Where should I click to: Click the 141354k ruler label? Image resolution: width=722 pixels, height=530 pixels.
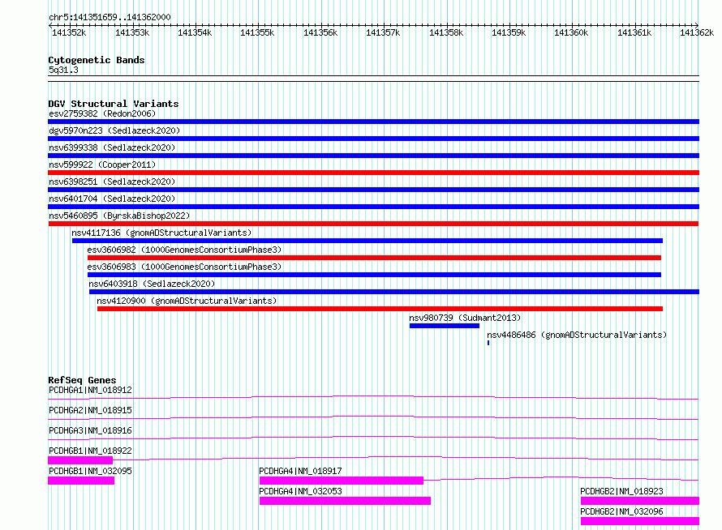click(195, 32)
